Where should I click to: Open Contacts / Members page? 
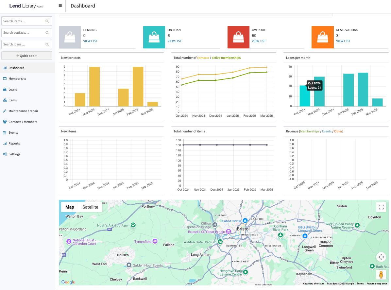tap(23, 122)
